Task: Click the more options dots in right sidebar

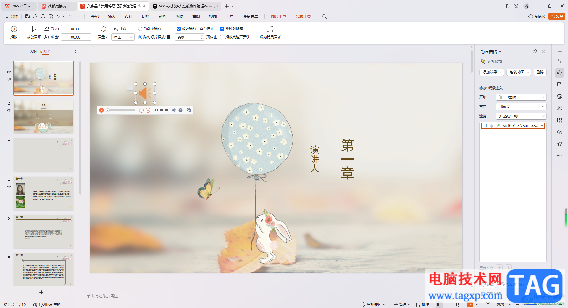Action: (560, 156)
